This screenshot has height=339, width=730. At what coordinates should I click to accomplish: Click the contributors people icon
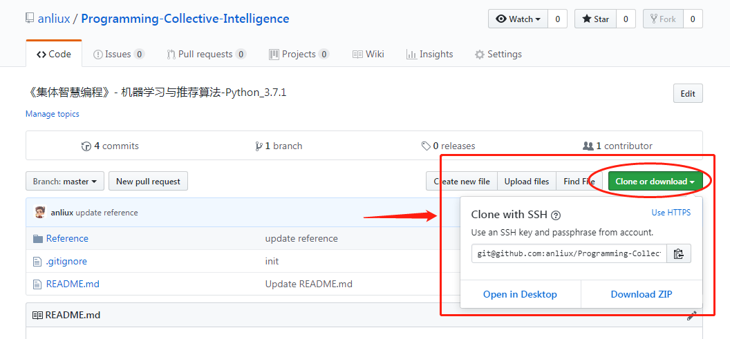coord(588,146)
